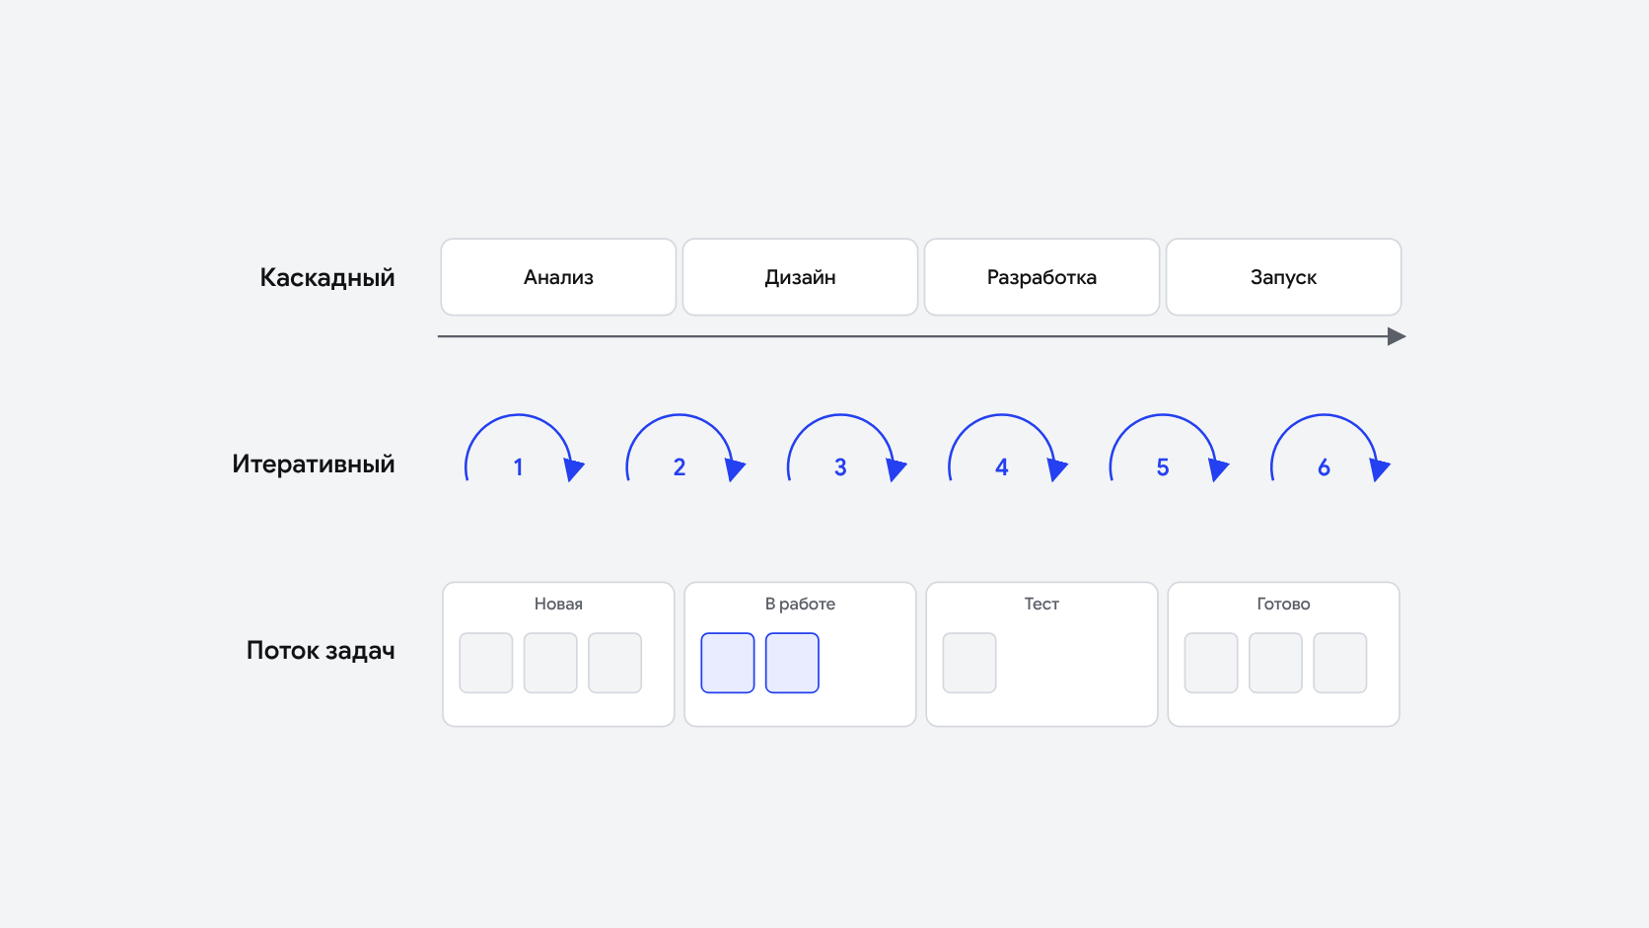1649x928 pixels.
Task: Select the iteration 4 circular arrow
Action: point(1008,449)
